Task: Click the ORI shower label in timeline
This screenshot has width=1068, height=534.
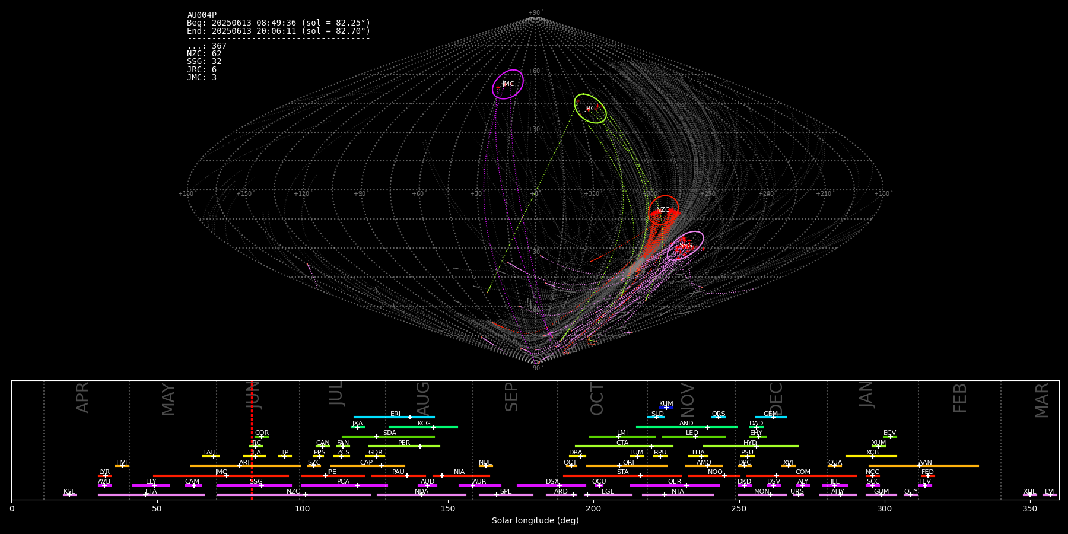Action: click(628, 463)
